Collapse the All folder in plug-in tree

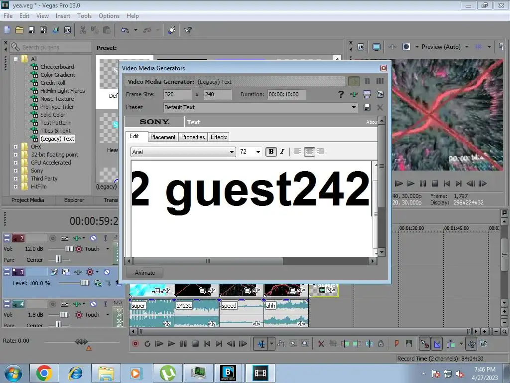[x=15, y=59]
